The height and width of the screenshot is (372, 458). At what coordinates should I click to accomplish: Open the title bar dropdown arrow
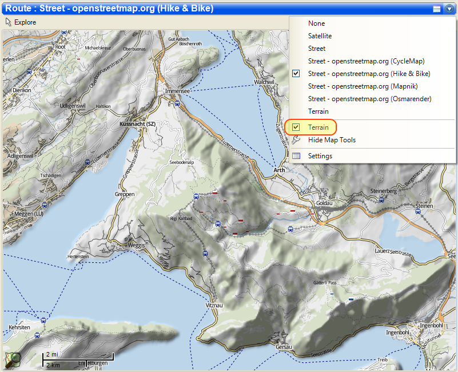pos(449,9)
